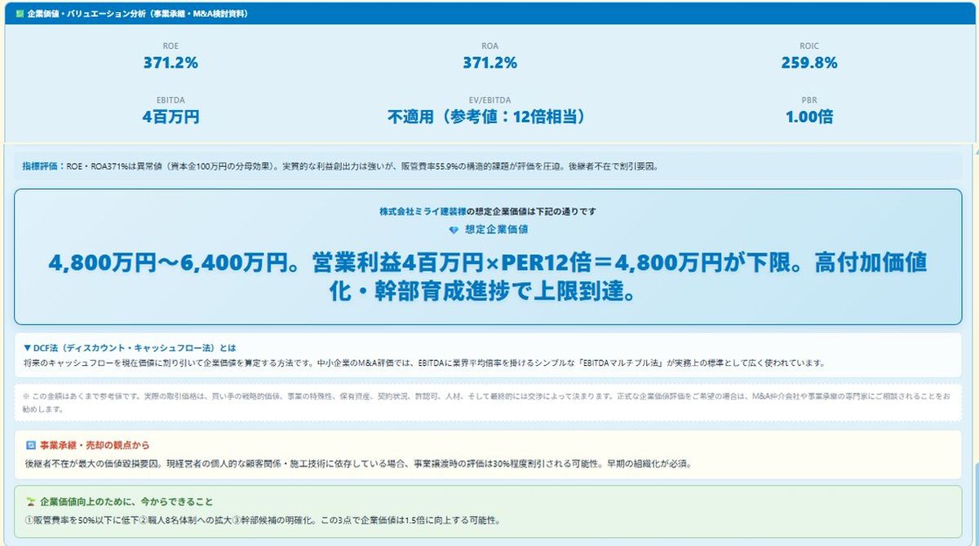Viewport: 979px width, 546px height.
Task: Click the green chart icon in the header
Action: coord(20,13)
